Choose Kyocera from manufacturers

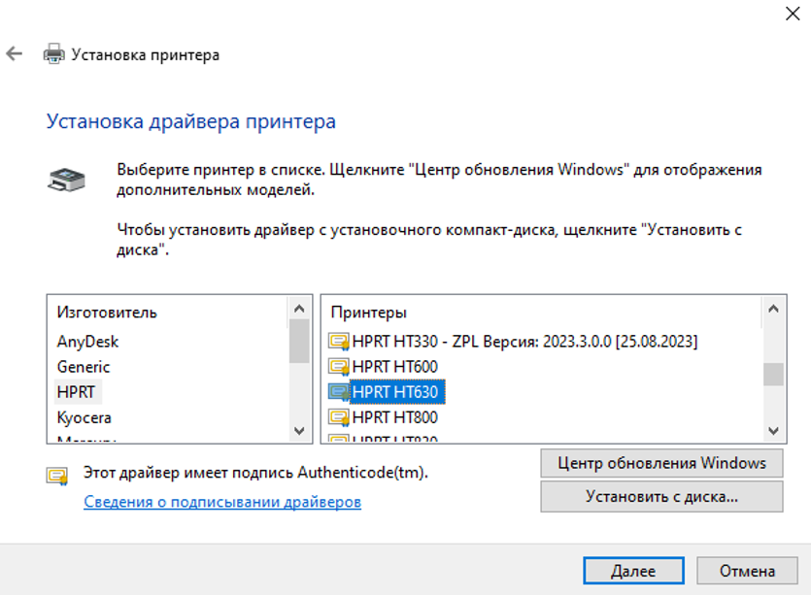[84, 417]
